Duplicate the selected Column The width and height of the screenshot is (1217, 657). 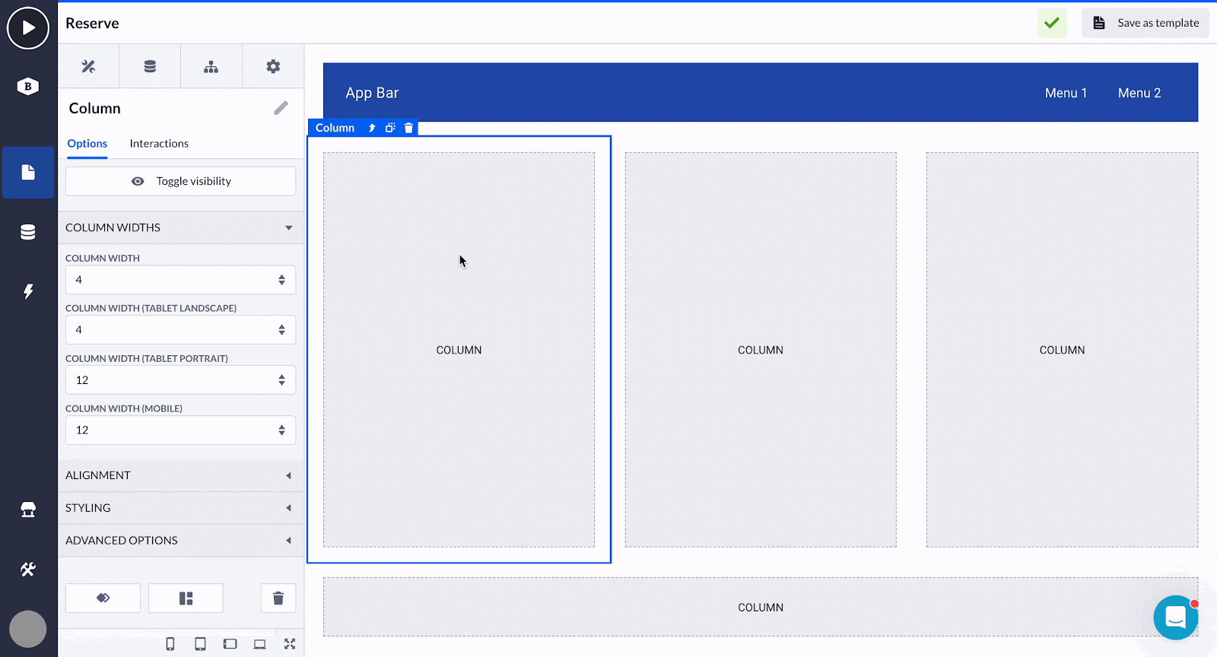coord(390,128)
